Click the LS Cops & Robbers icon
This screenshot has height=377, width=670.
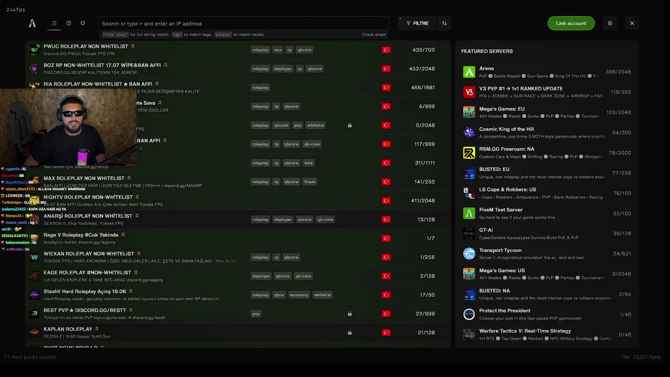(x=469, y=193)
